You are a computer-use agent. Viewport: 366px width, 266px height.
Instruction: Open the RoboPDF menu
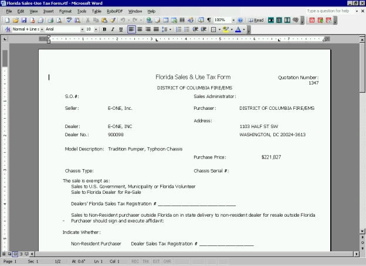pos(114,11)
